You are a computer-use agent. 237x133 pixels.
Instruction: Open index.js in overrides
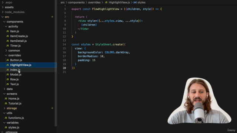pyautogui.click(x=15, y=70)
